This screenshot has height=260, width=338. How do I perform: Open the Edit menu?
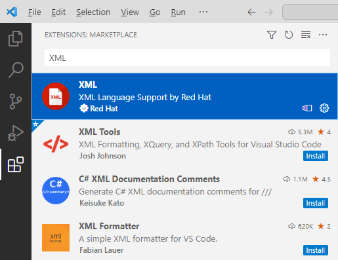[58, 12]
